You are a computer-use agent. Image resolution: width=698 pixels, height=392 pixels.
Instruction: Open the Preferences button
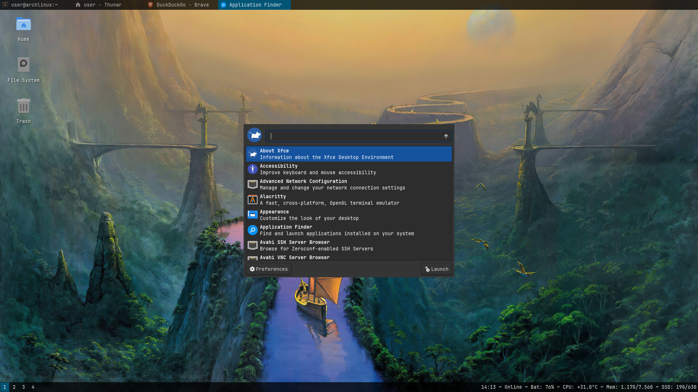pos(269,269)
